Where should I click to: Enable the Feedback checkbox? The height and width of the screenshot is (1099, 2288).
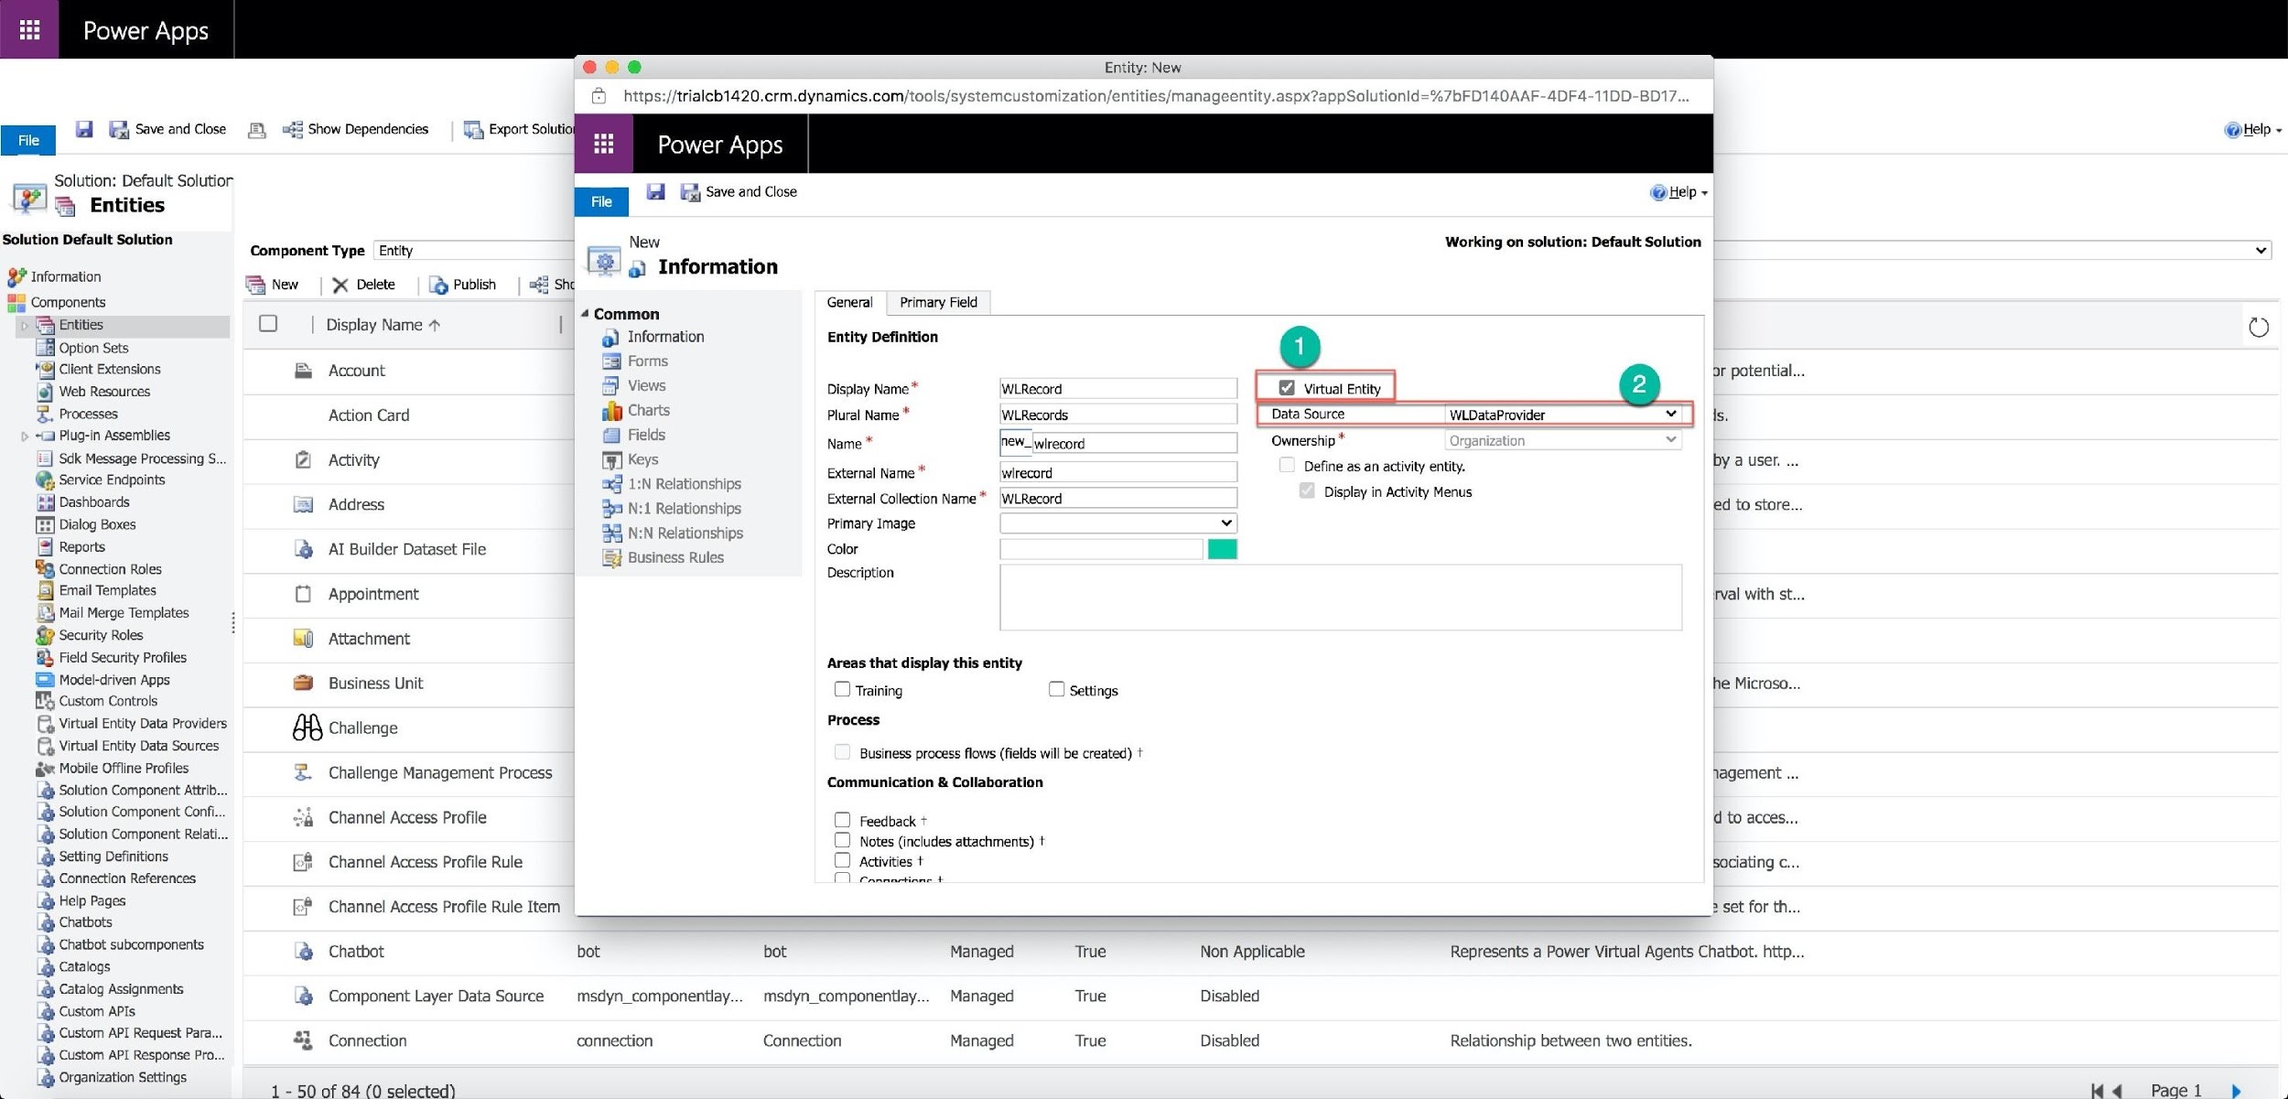pos(842,820)
